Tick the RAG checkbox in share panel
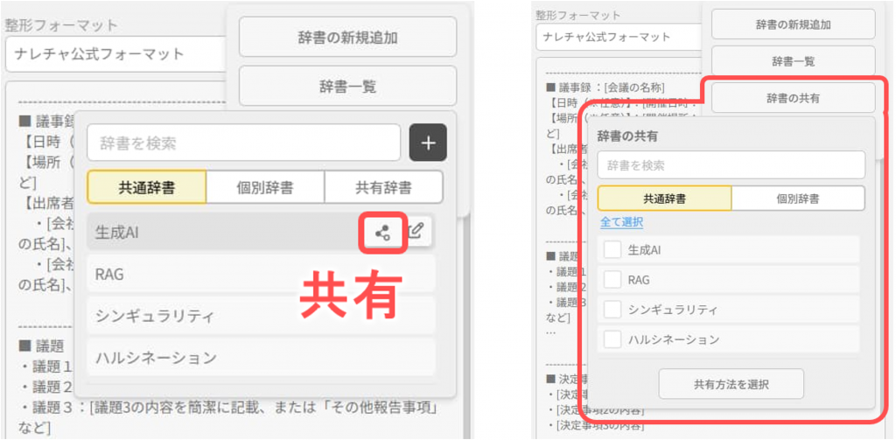The height and width of the screenshot is (440, 896). click(613, 280)
